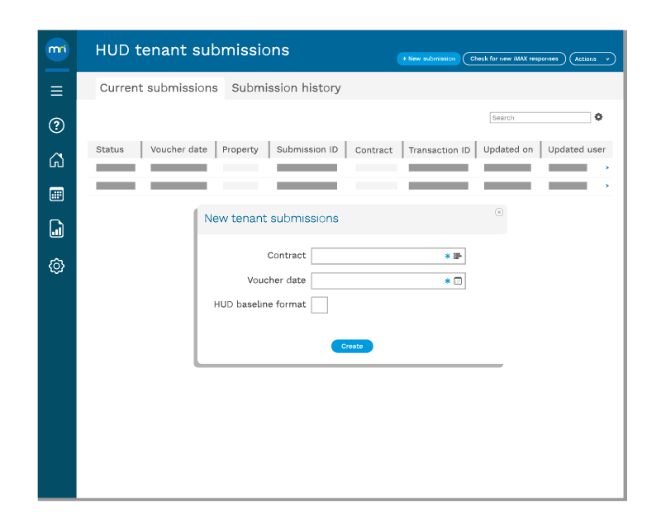The height and width of the screenshot is (528, 661).
Task: Open Contract lookup list icon
Action: point(458,257)
